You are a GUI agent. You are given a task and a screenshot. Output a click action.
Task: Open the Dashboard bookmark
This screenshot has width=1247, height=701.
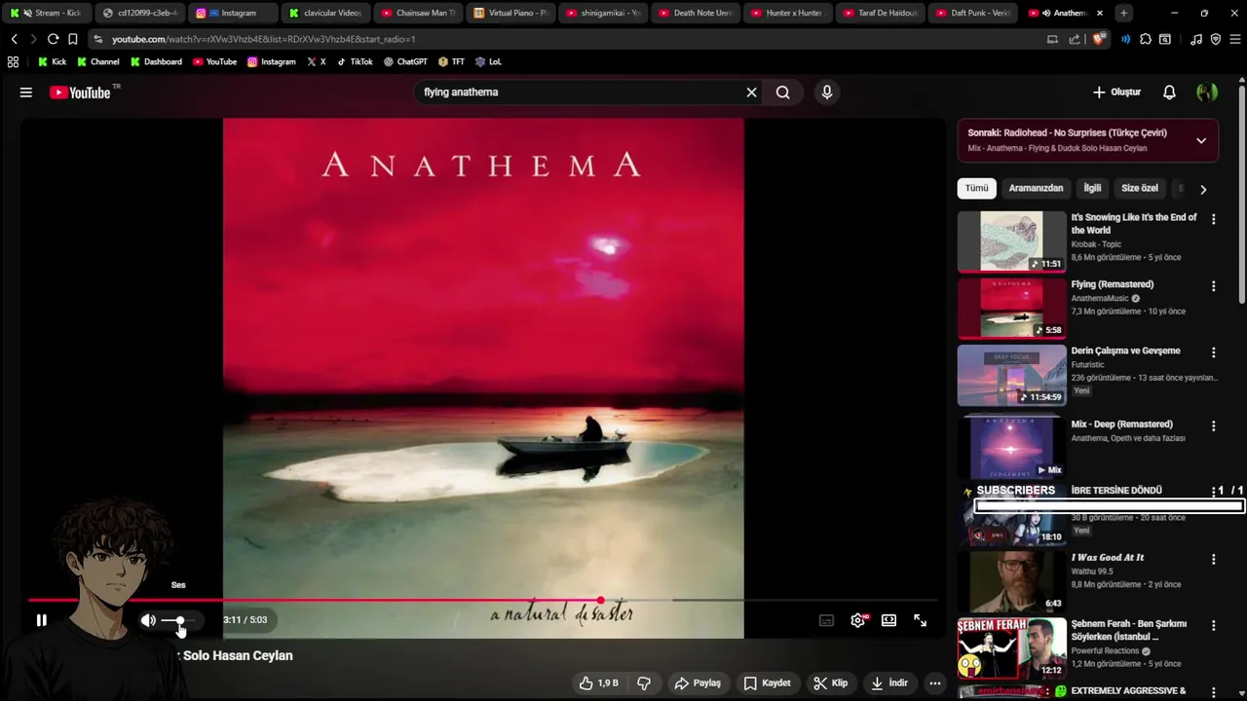pos(156,61)
